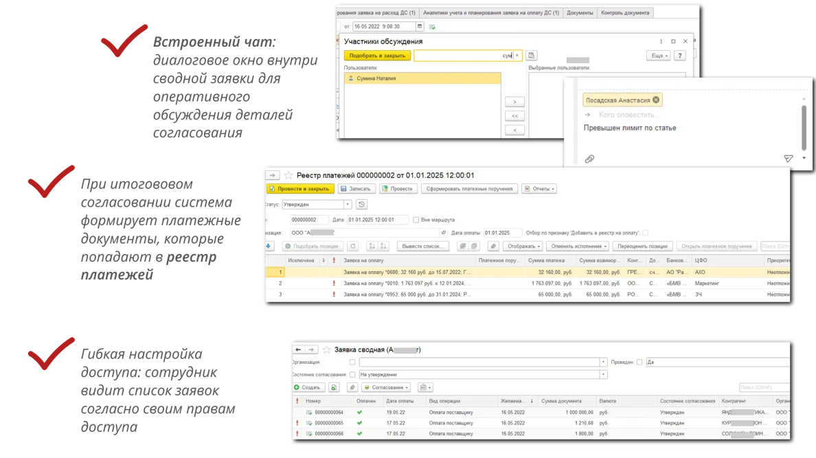Expand the Отчеты dropdown button
The height and width of the screenshot is (458, 816).
(539, 189)
